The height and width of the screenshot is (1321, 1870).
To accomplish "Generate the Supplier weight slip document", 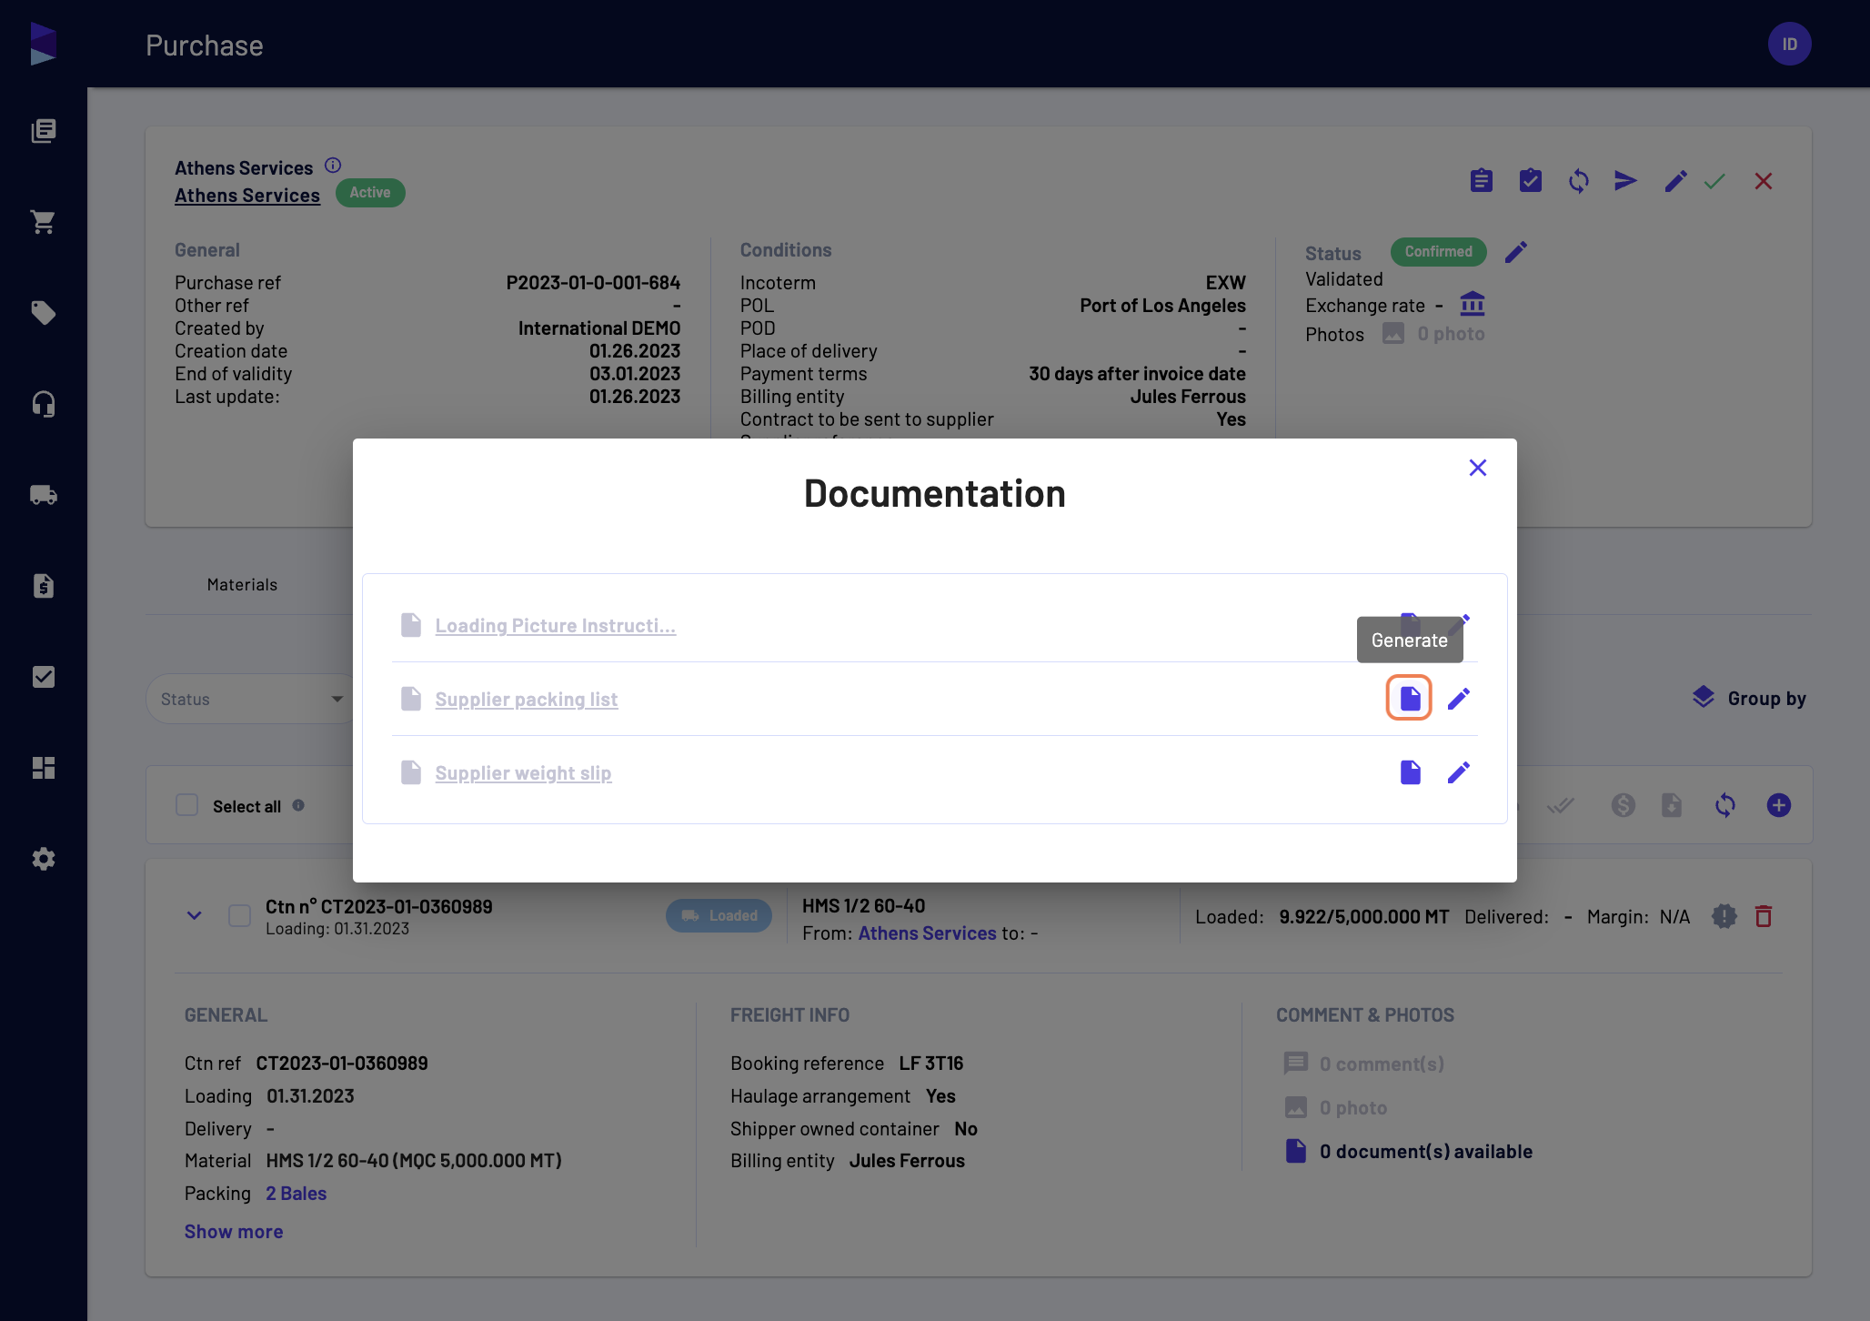I will (1410, 771).
